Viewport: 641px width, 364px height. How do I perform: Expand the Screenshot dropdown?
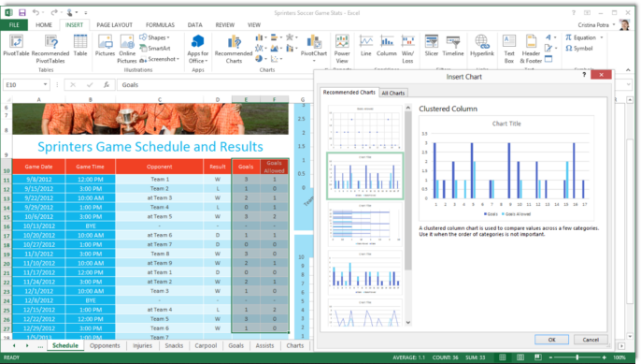(x=178, y=59)
